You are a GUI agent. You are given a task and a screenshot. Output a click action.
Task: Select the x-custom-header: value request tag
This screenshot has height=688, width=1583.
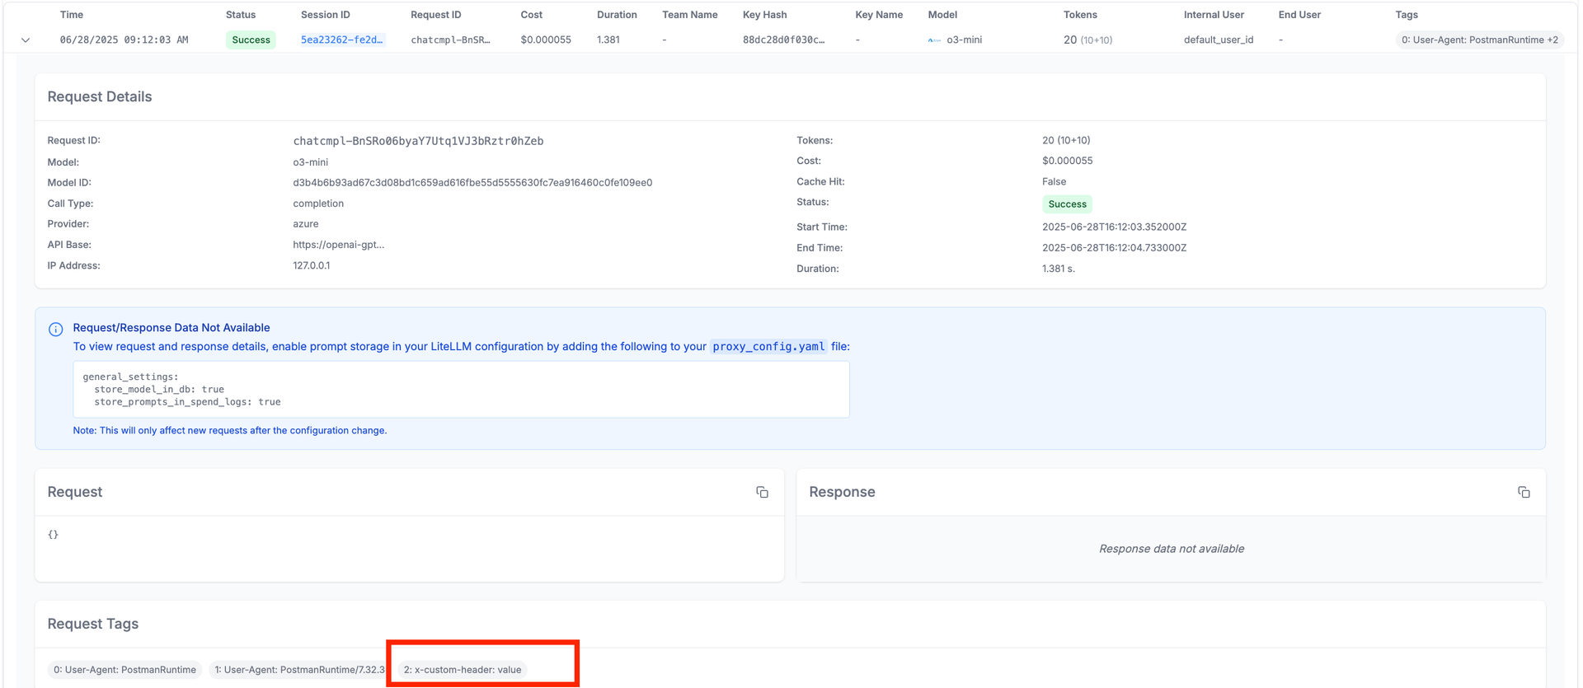463,670
